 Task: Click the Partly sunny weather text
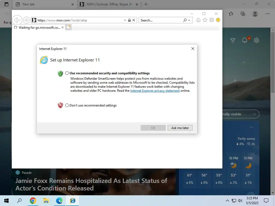pyautogui.click(x=246, y=139)
